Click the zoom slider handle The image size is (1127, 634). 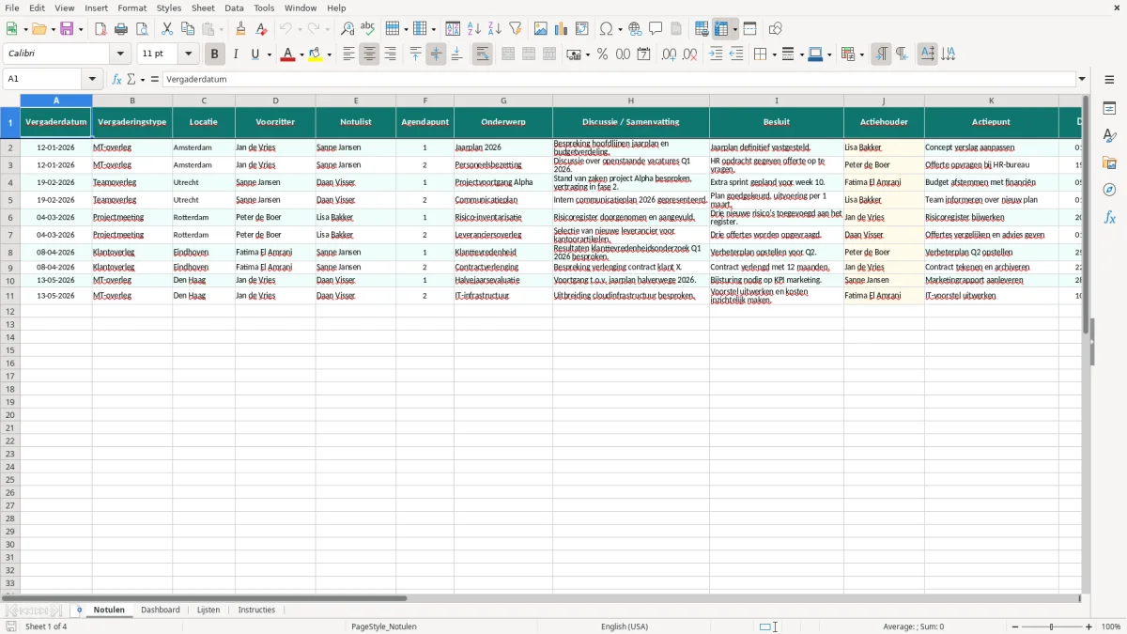(x=1052, y=626)
